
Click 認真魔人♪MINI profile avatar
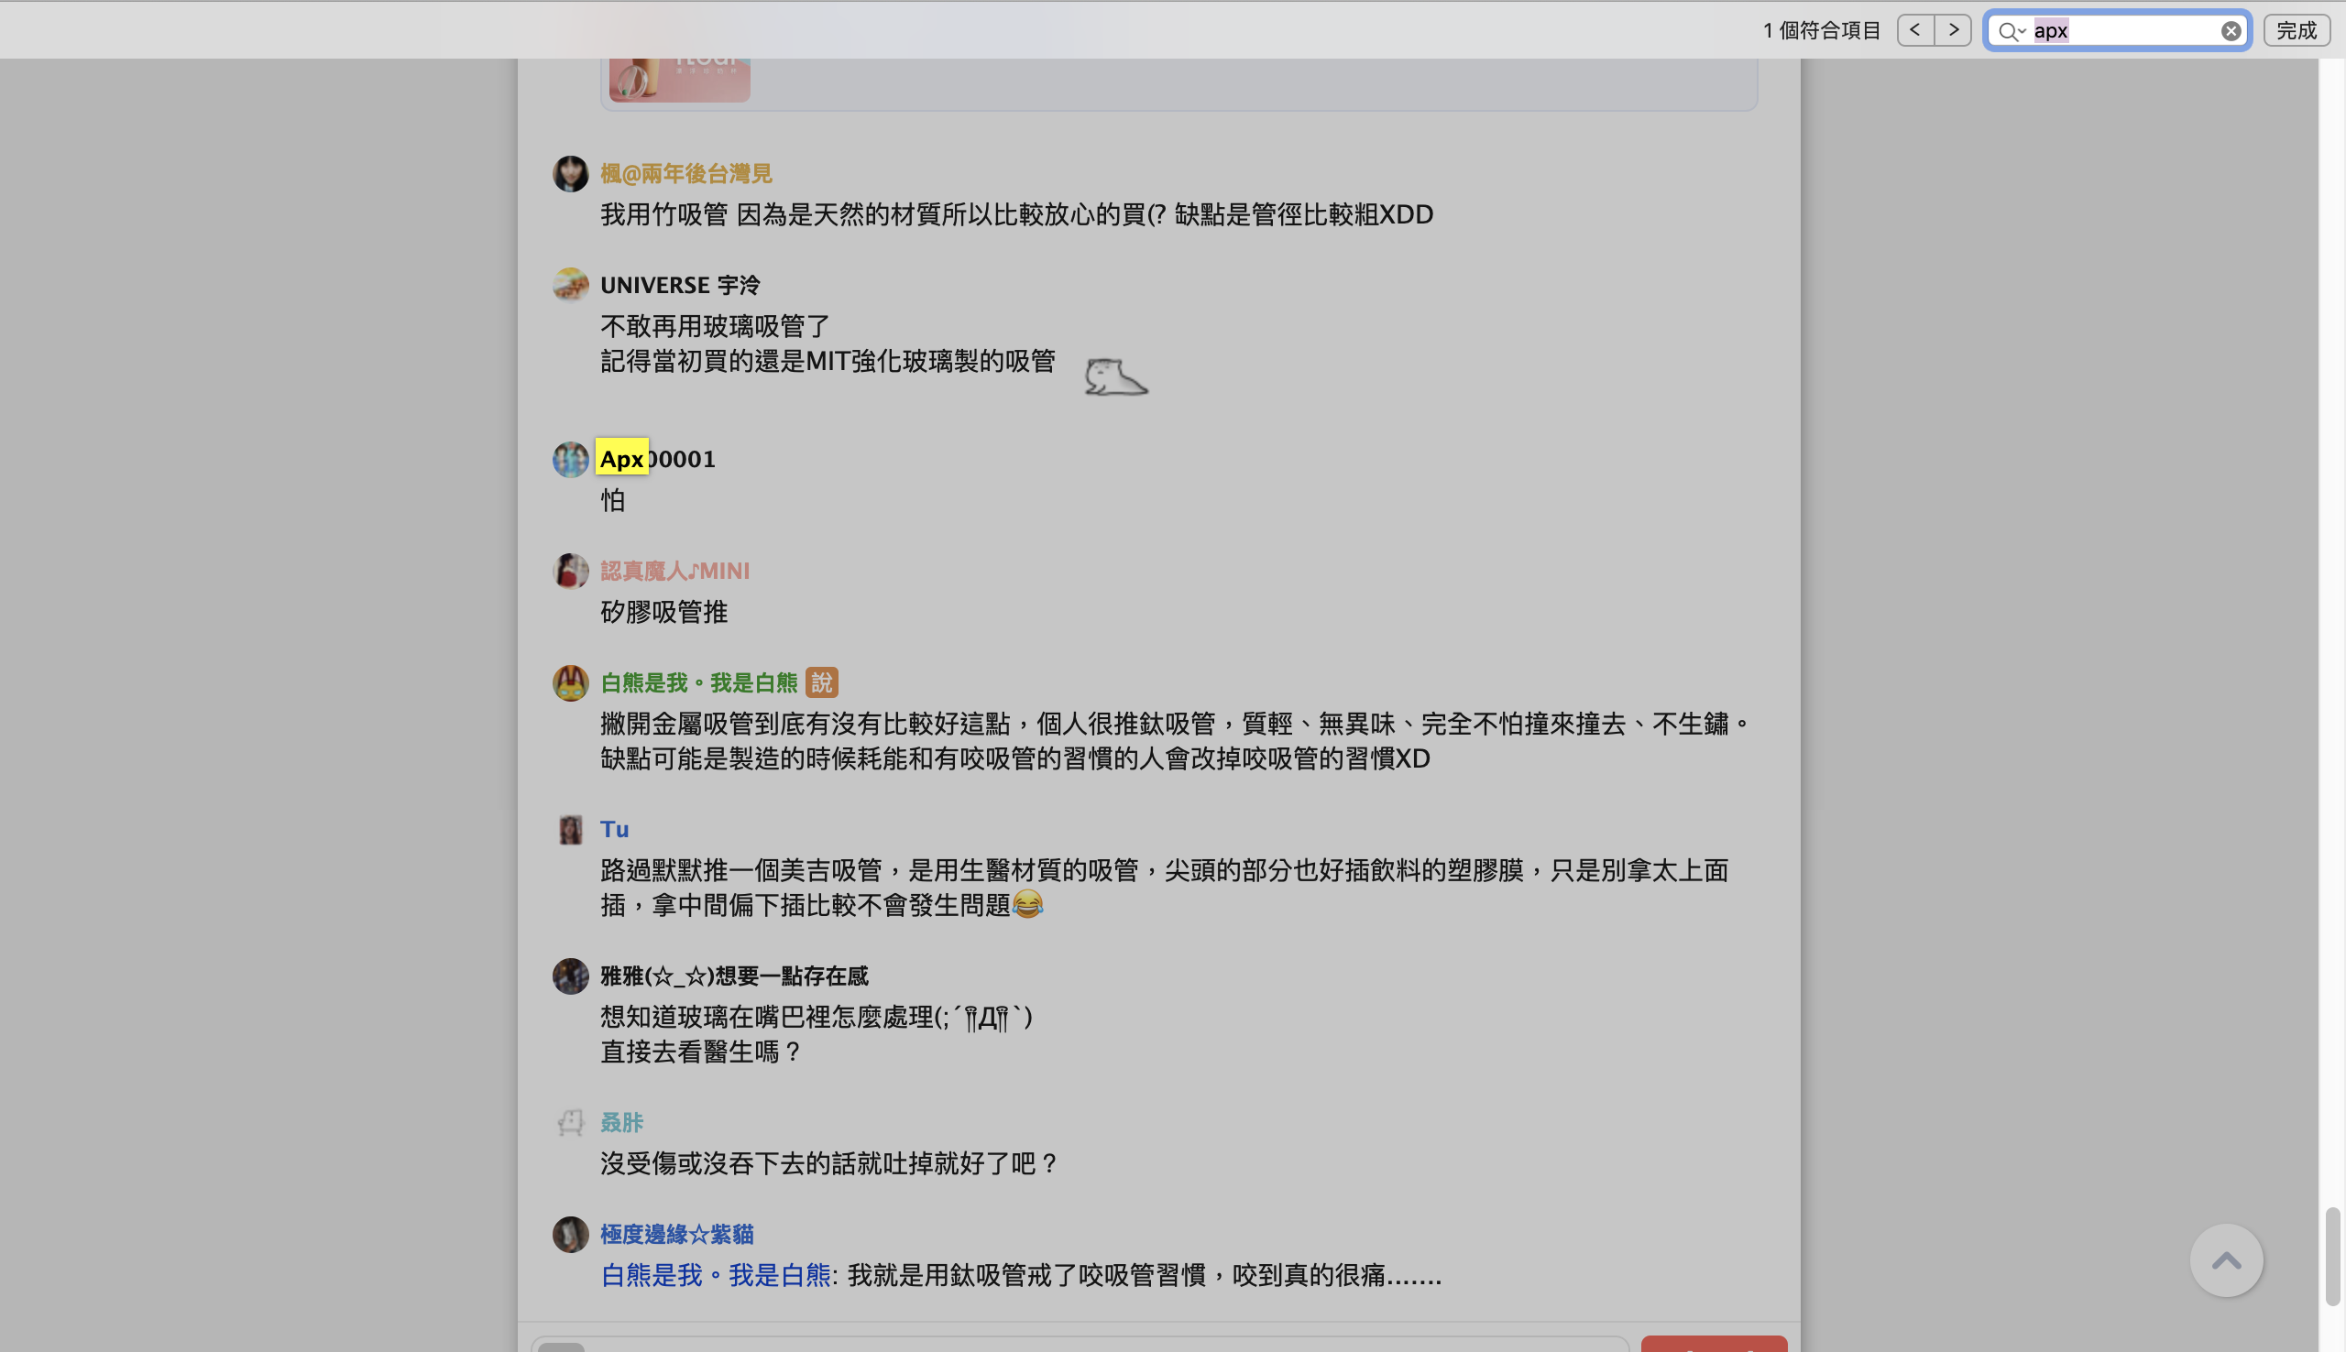click(x=570, y=570)
